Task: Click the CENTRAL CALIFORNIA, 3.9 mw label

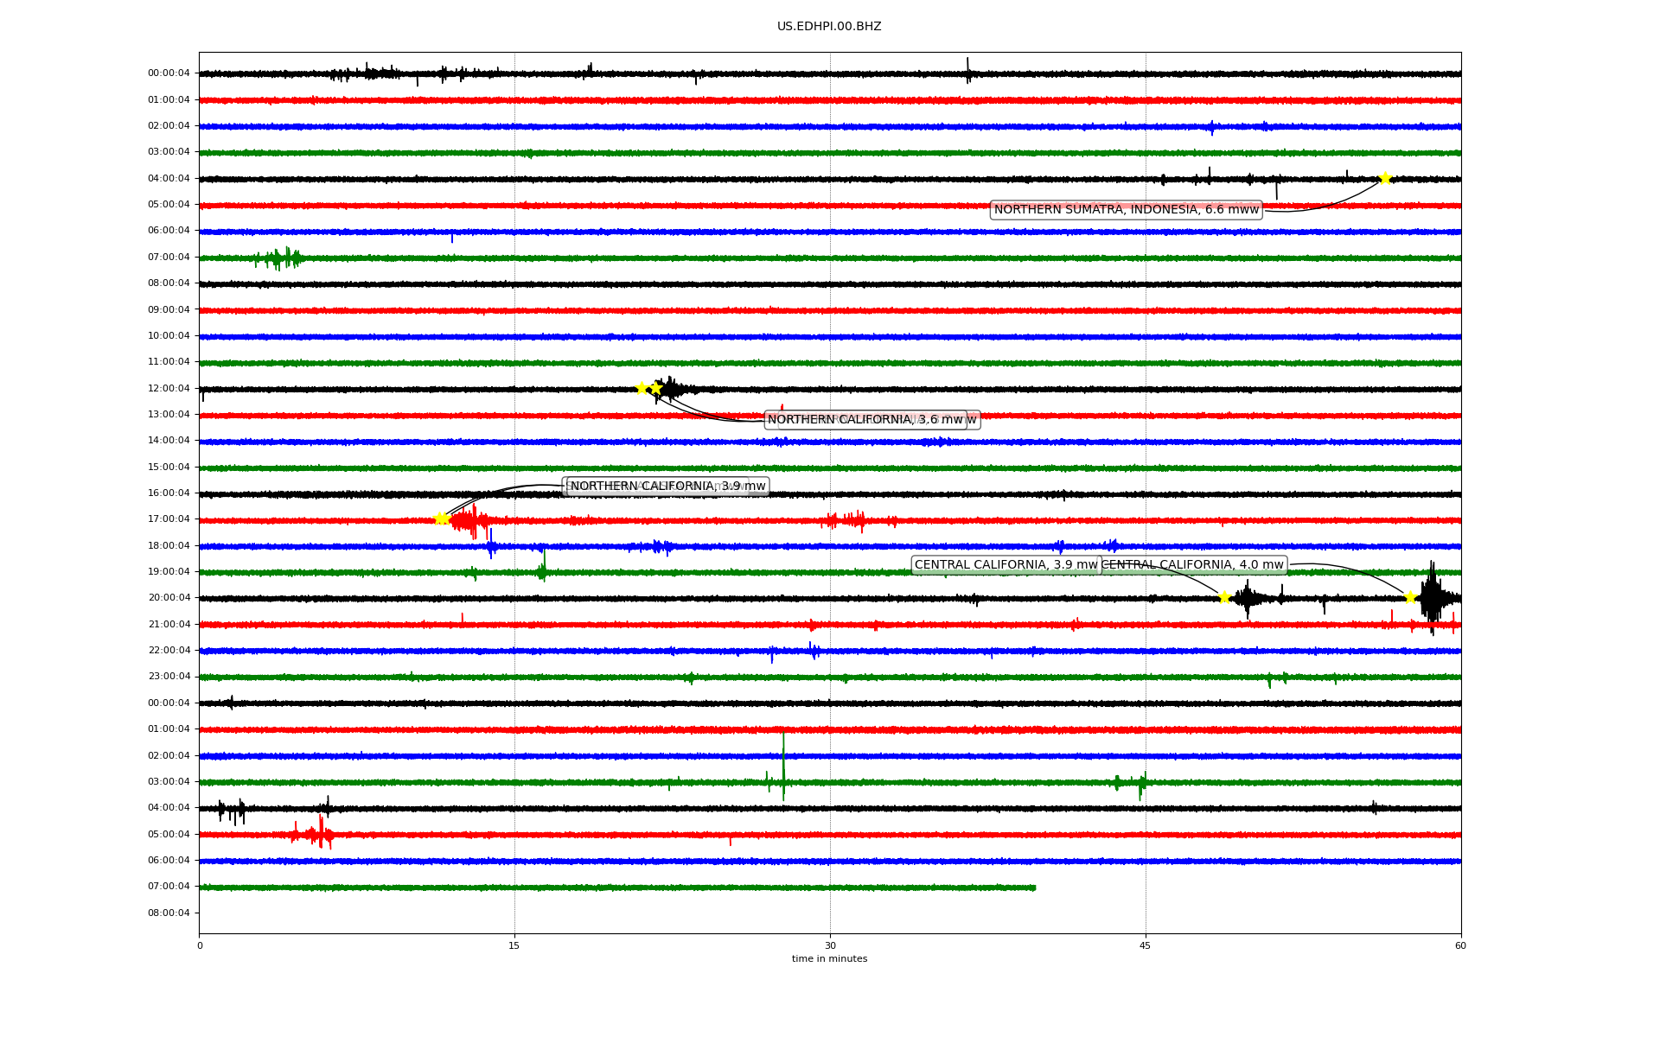Action: [1006, 565]
